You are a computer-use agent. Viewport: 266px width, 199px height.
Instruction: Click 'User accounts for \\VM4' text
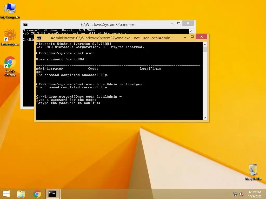pos(60,59)
